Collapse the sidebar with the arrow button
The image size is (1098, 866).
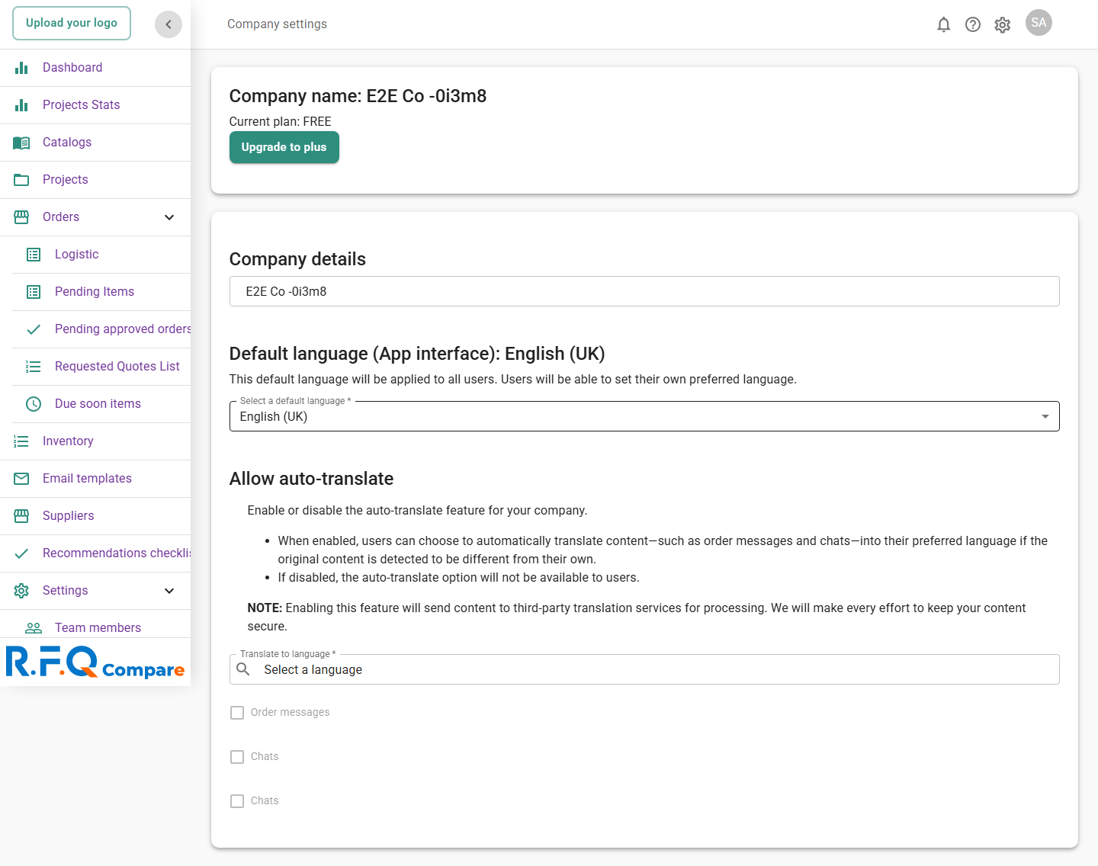[x=169, y=24]
